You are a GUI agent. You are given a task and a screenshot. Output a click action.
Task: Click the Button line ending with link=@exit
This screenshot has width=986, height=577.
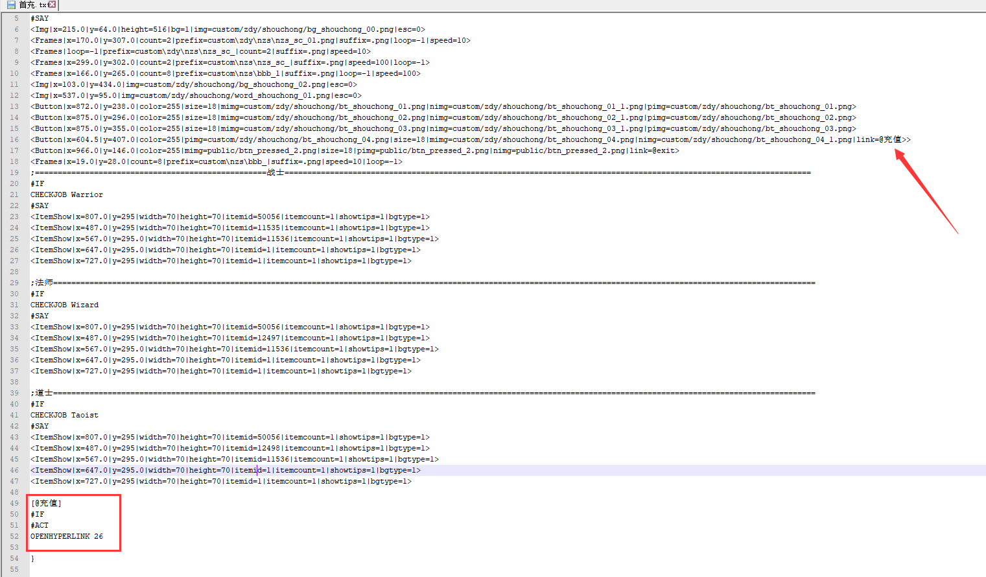pyautogui.click(x=355, y=150)
